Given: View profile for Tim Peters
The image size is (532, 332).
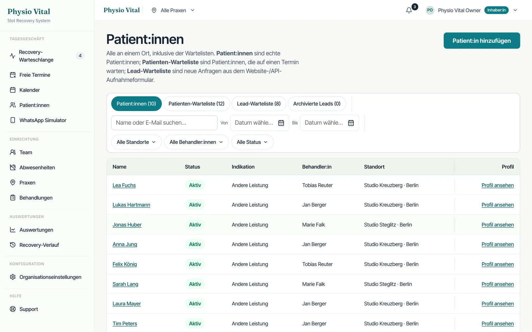Looking at the screenshot, I should 497,324.
